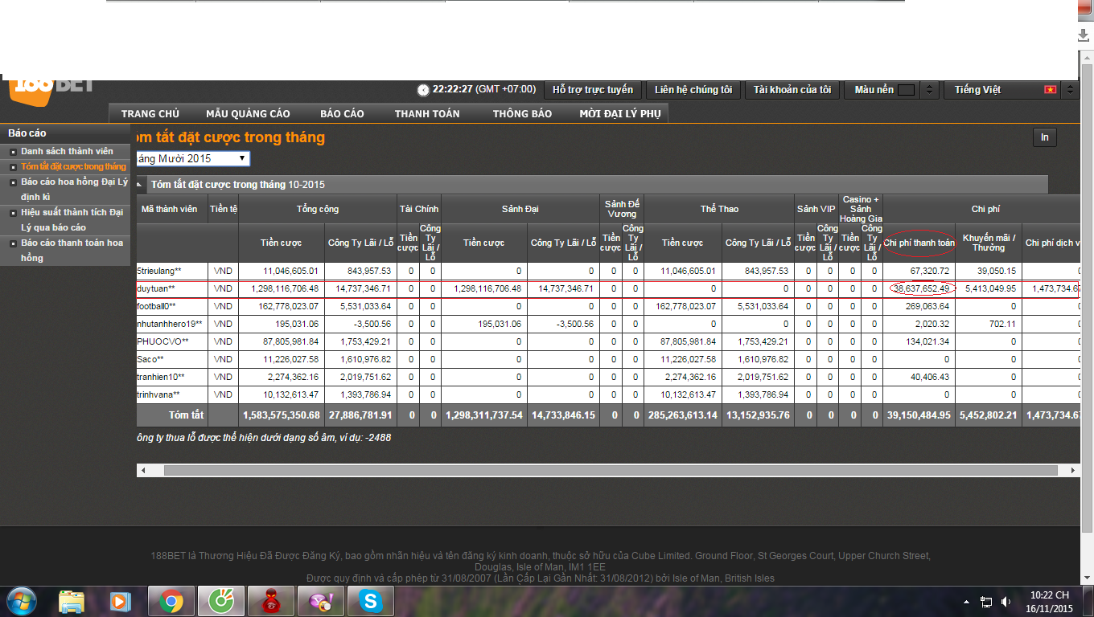
Task: Click the value 38,637,652.49
Action: point(922,289)
